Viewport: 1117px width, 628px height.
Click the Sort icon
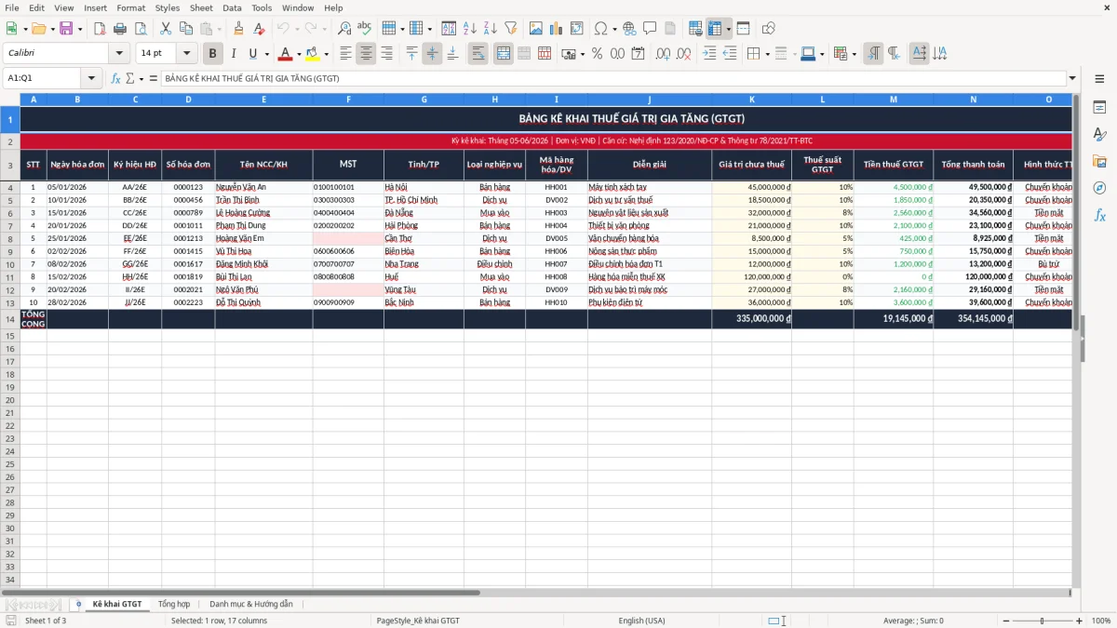(449, 29)
